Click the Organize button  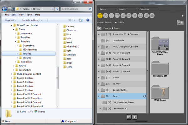11,20
